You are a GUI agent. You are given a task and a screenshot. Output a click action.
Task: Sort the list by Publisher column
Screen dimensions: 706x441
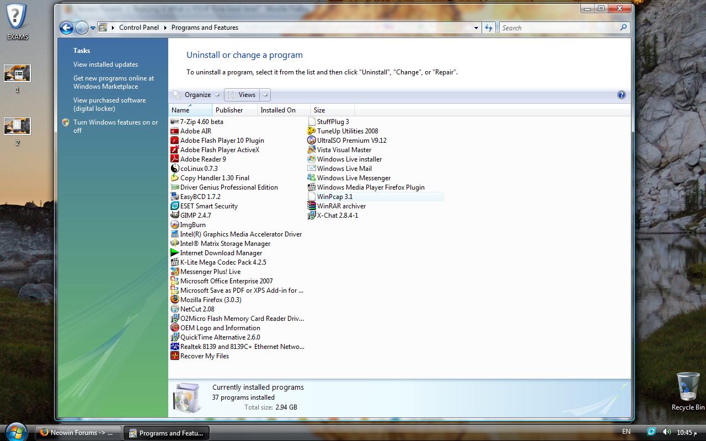[x=229, y=110]
